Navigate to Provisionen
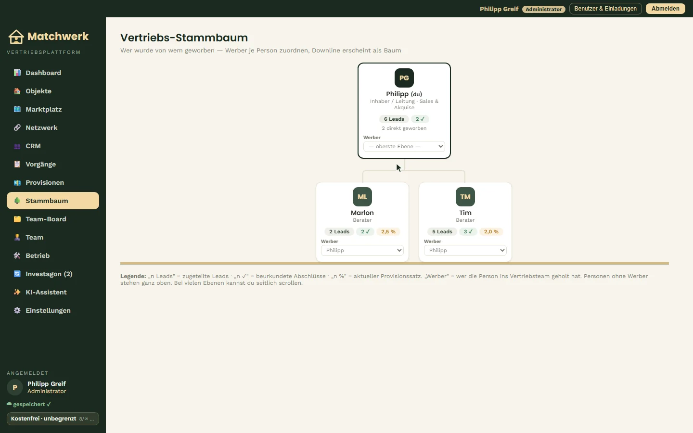Viewport: 693px width, 433px height. point(53,182)
